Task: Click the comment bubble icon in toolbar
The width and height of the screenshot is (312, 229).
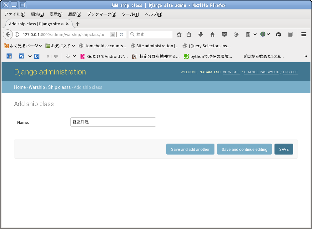Action: [x=56, y=56]
